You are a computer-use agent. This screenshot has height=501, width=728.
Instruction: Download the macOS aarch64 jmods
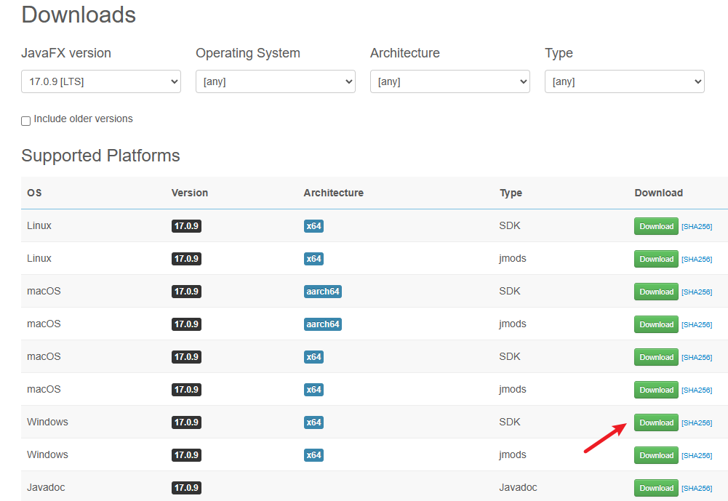point(656,324)
